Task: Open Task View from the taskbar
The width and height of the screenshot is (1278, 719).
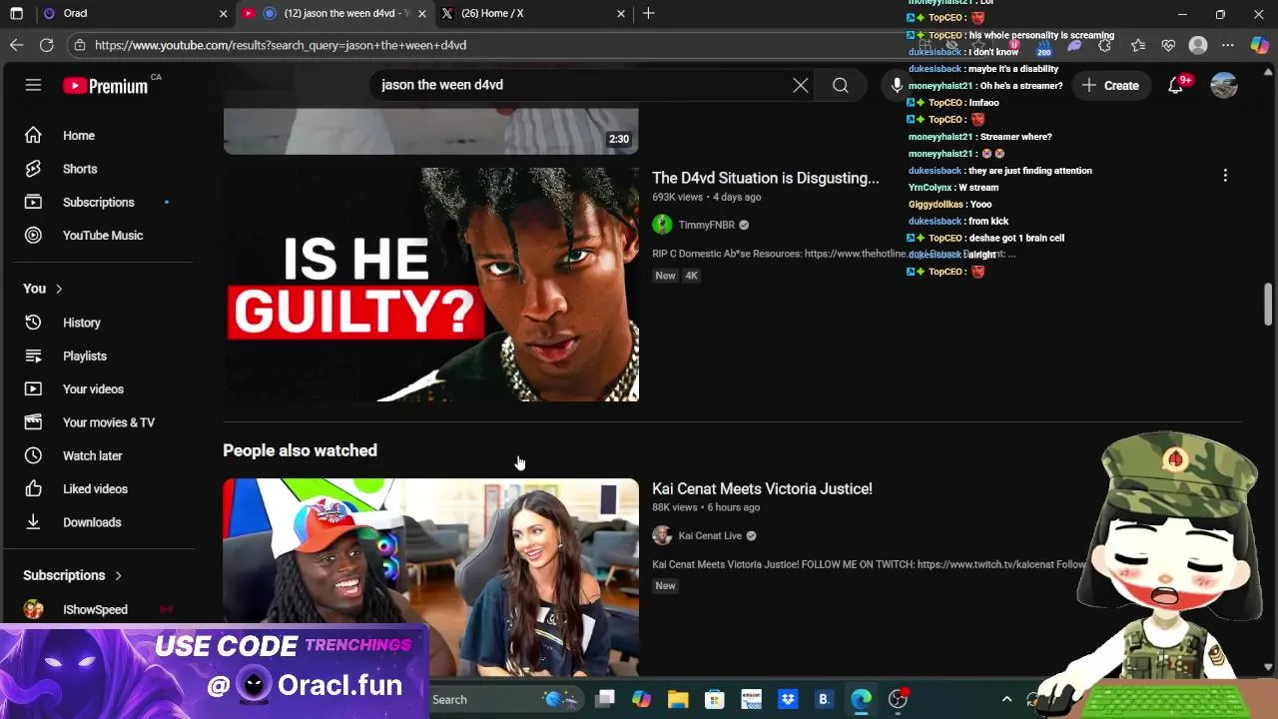Action: pos(605,699)
